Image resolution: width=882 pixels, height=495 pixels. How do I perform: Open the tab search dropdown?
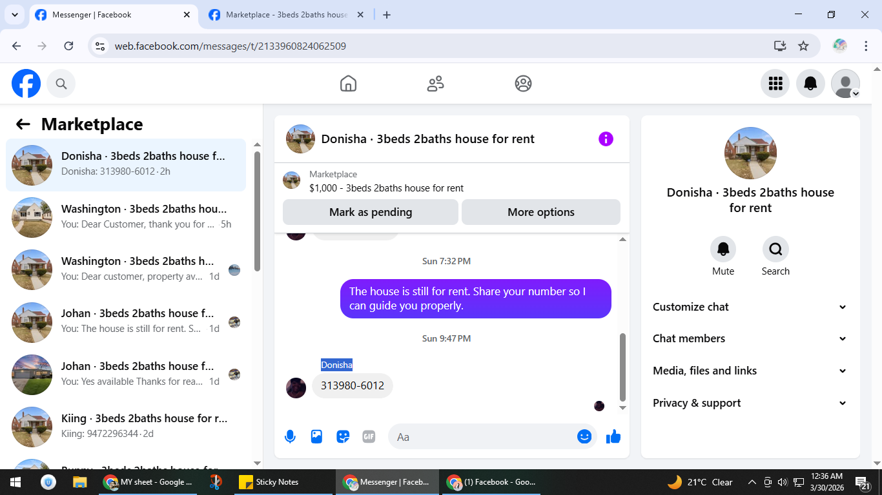click(x=14, y=15)
